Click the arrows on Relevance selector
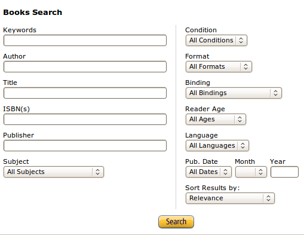The width and height of the screenshot is (304, 235). [x=268, y=199]
